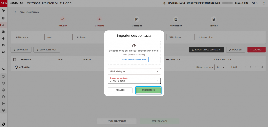
Task: Go to next page of results
Action: point(256,67)
